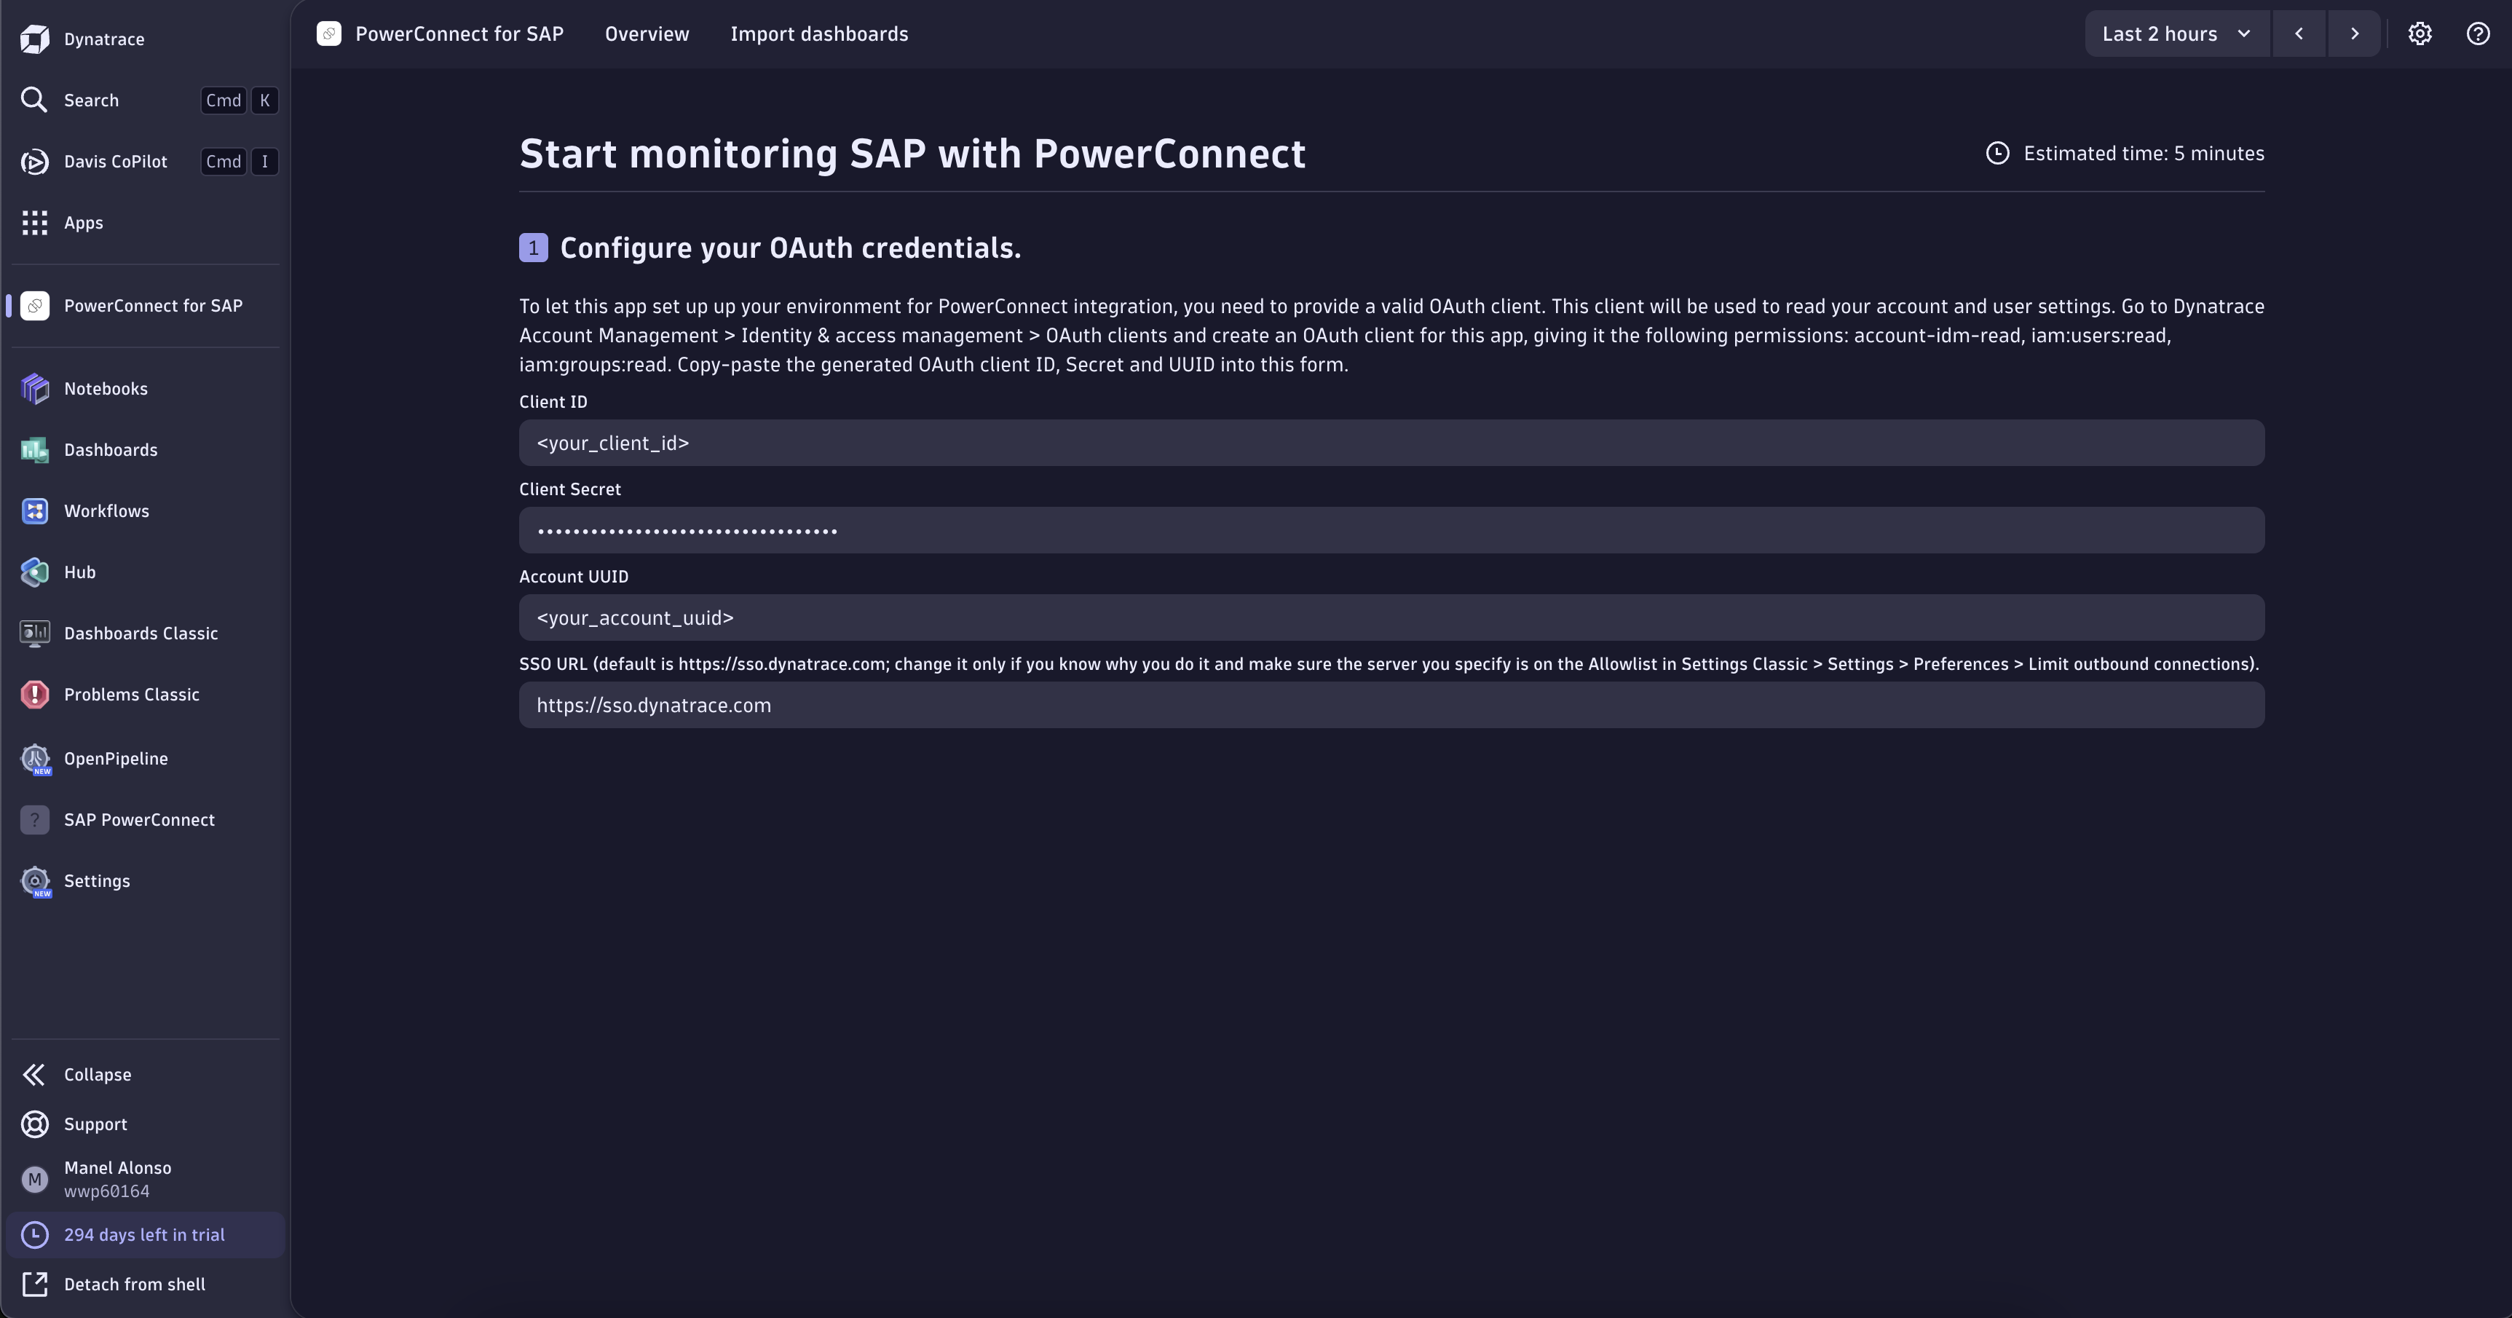
Task: Open OpenPipeline in the sidebar
Action: (115, 759)
